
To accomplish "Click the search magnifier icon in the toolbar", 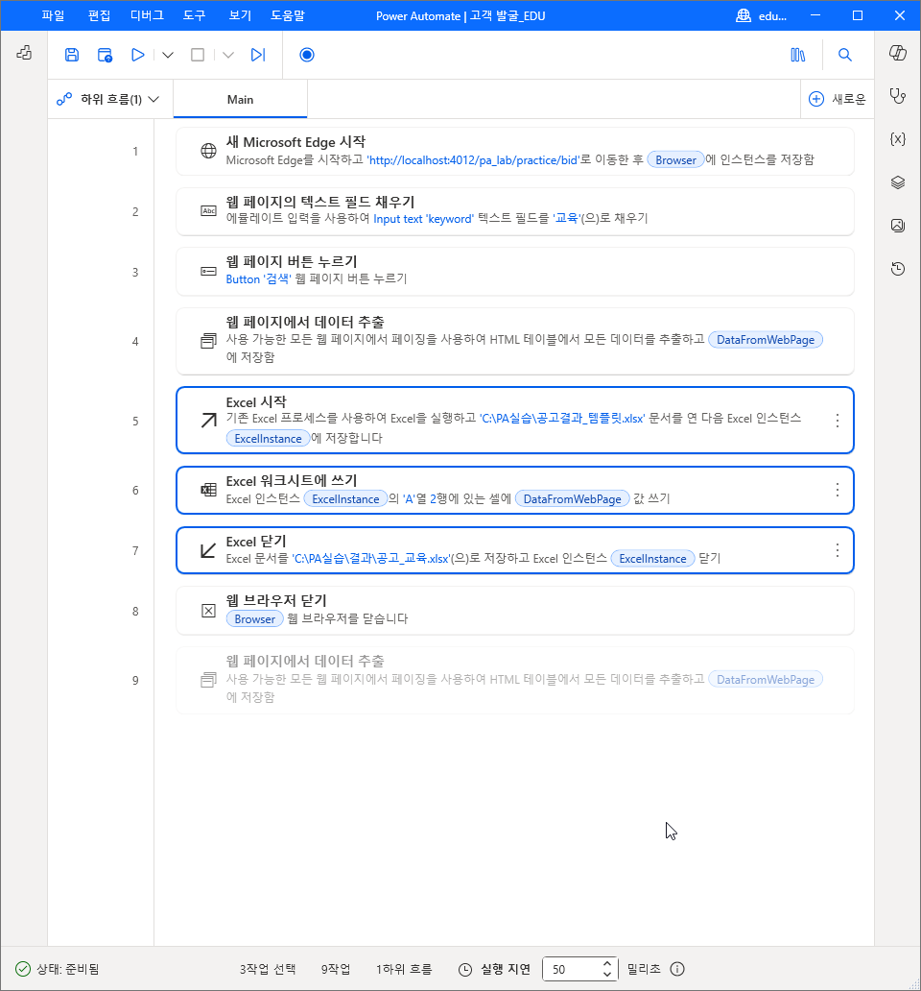I will (844, 55).
